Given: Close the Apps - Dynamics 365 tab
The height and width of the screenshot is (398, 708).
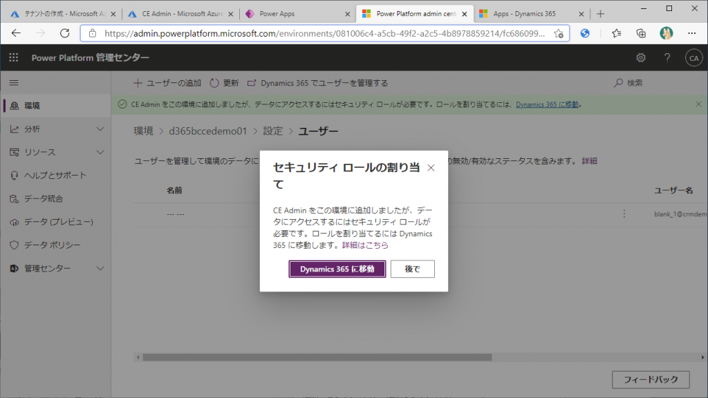Looking at the screenshot, I should click(x=581, y=14).
